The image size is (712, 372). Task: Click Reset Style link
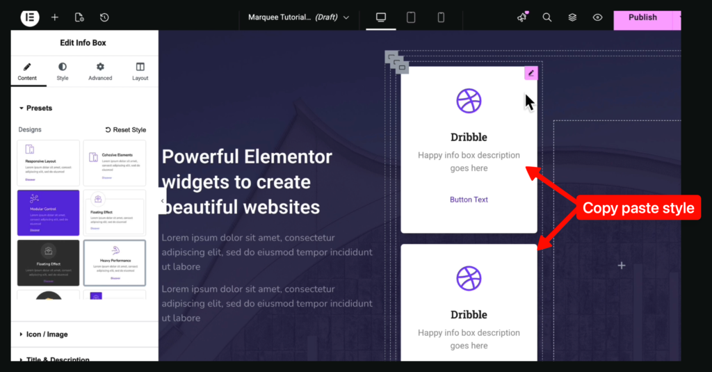[126, 129]
